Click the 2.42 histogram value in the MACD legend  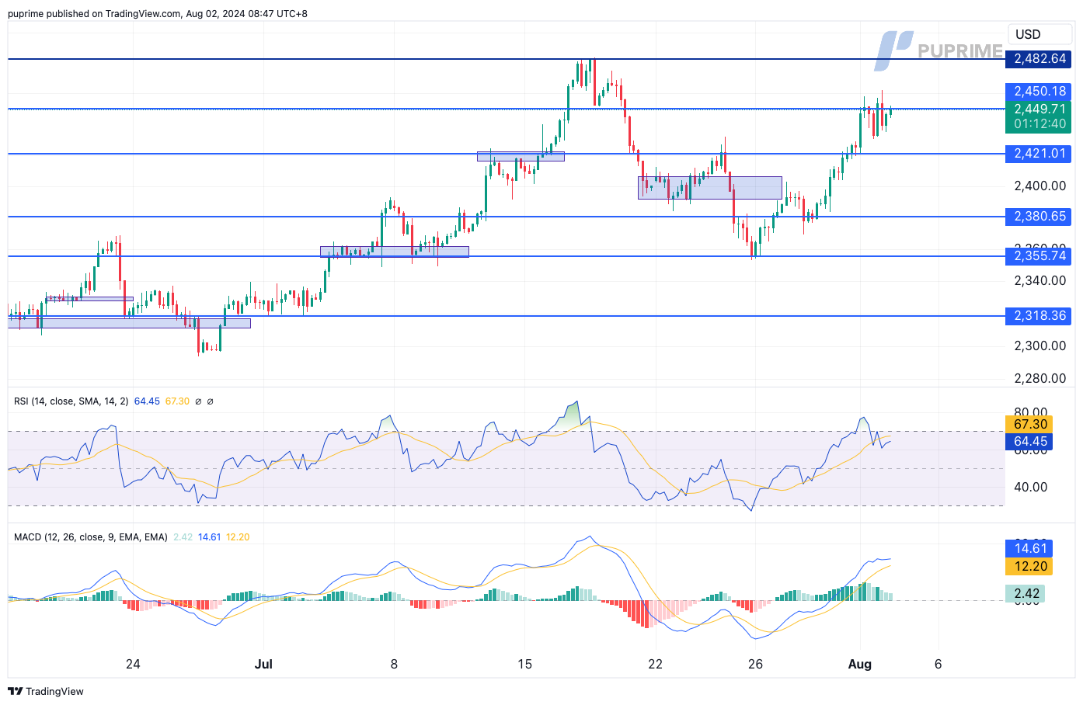[183, 537]
